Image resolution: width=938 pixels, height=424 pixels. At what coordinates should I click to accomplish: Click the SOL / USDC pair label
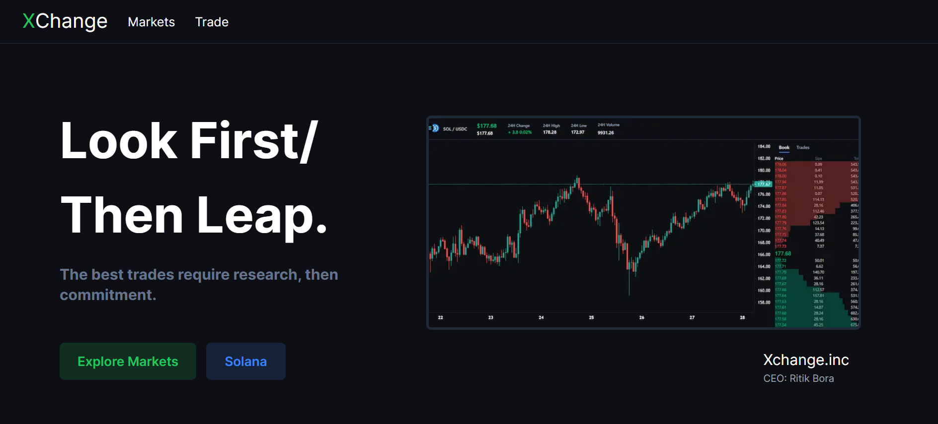tap(455, 129)
